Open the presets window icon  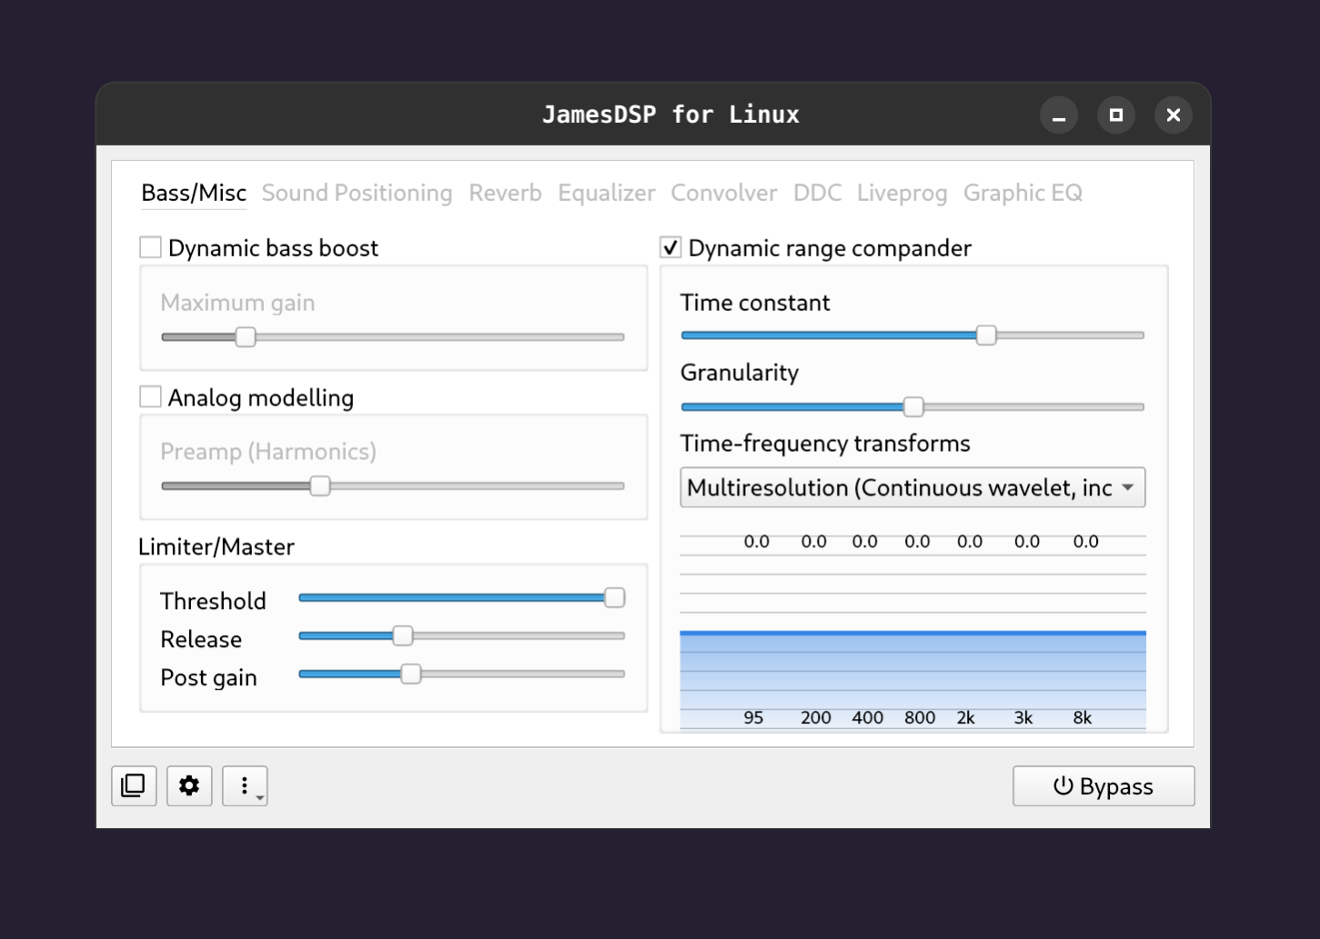point(134,785)
